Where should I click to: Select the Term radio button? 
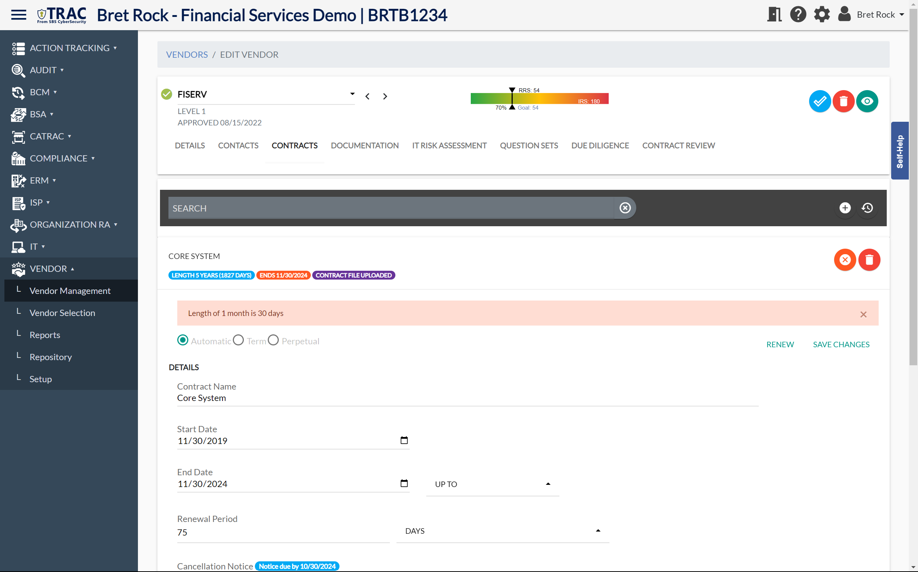coord(238,340)
